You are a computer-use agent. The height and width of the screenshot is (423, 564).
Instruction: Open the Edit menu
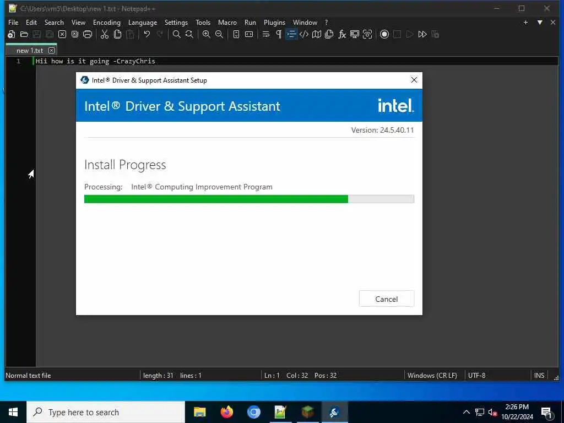click(x=31, y=22)
